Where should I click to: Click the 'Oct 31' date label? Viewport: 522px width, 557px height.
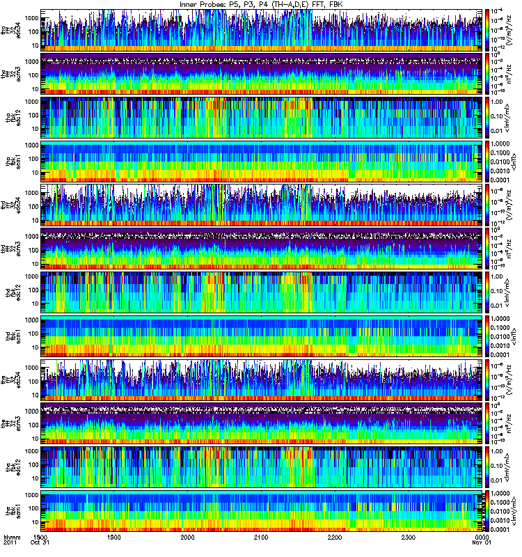40,542
